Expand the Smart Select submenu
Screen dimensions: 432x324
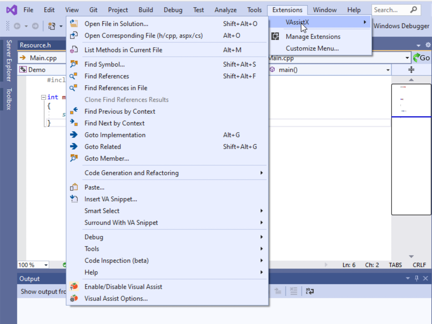(x=261, y=211)
